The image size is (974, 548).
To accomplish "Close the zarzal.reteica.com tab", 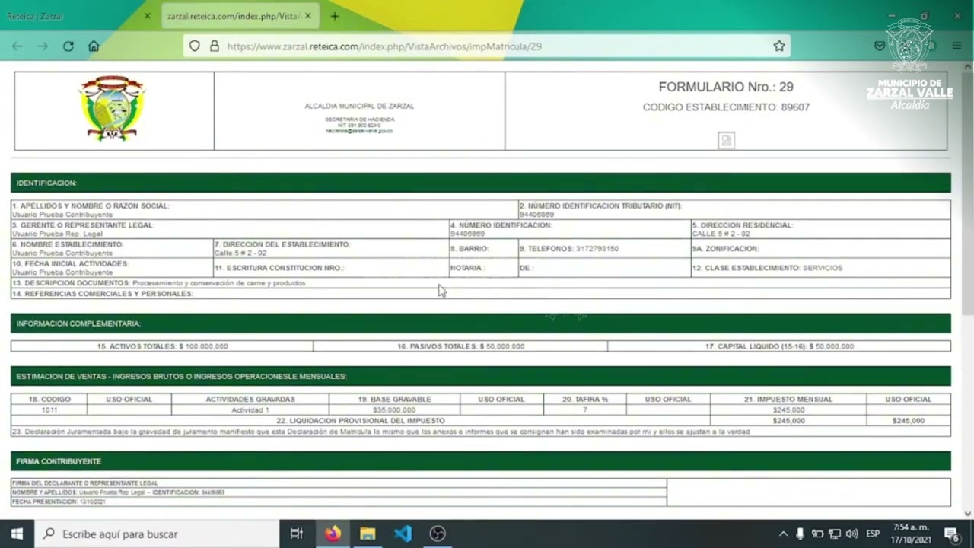I will (x=308, y=16).
